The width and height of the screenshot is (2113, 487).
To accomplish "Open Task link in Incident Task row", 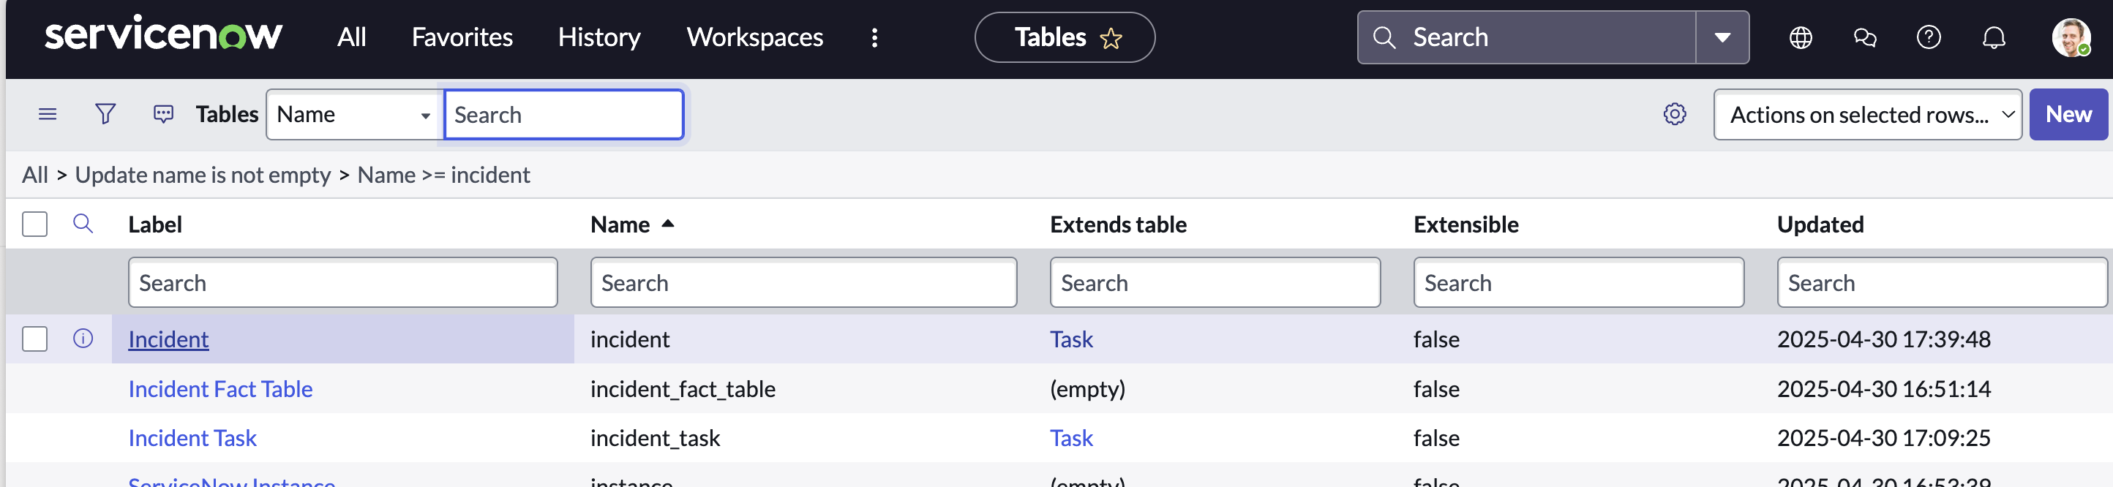I will pyautogui.click(x=1071, y=438).
